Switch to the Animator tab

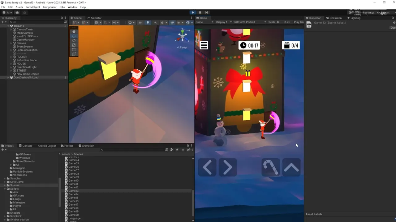[x=94, y=18]
